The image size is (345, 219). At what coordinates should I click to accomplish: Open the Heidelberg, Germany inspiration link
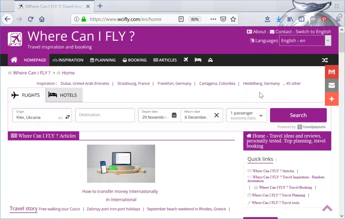[261, 83]
